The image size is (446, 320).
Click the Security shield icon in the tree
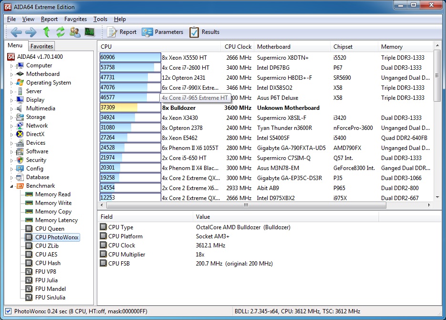(20, 160)
